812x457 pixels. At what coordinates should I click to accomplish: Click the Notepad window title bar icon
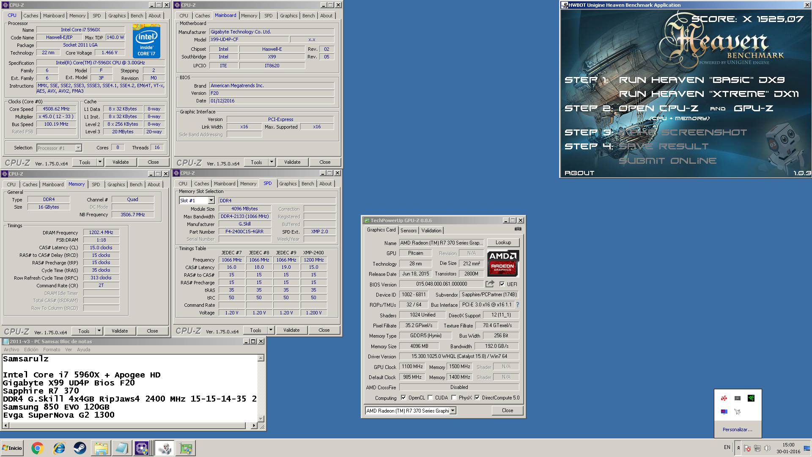tap(5, 341)
